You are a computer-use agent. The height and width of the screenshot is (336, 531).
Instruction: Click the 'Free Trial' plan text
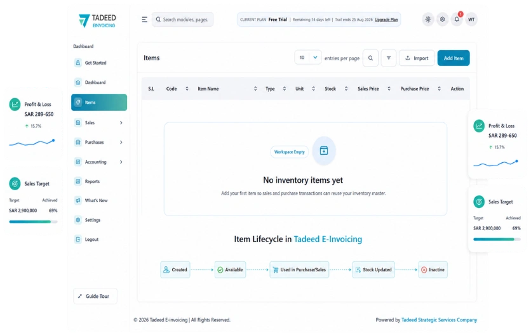278,20
